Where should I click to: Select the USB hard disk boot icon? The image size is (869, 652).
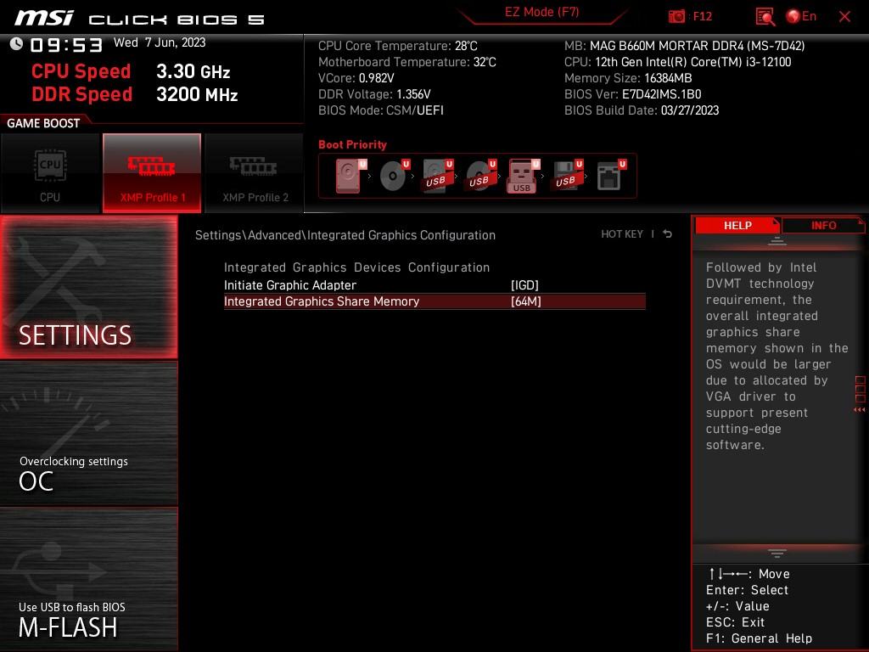(x=437, y=176)
